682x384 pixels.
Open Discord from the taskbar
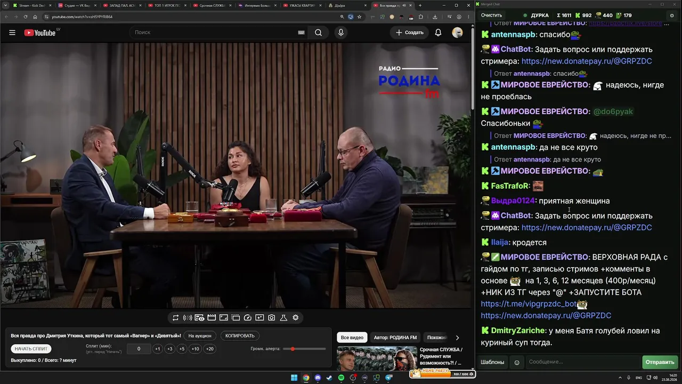click(318, 378)
